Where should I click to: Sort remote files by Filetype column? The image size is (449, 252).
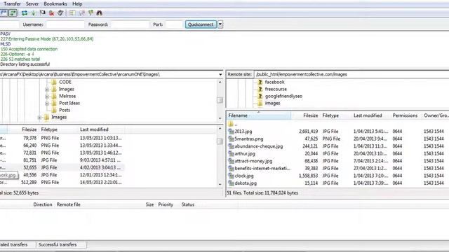(x=335, y=115)
